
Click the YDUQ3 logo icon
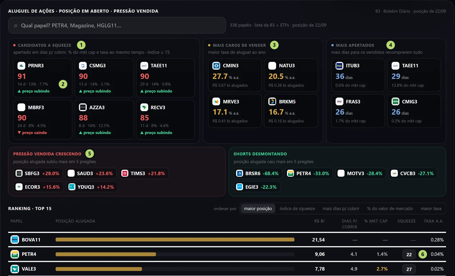pyautogui.click(x=72, y=187)
